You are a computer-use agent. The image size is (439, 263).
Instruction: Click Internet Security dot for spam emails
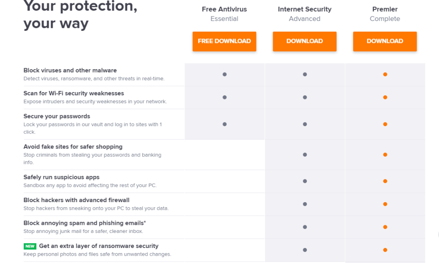point(305,227)
